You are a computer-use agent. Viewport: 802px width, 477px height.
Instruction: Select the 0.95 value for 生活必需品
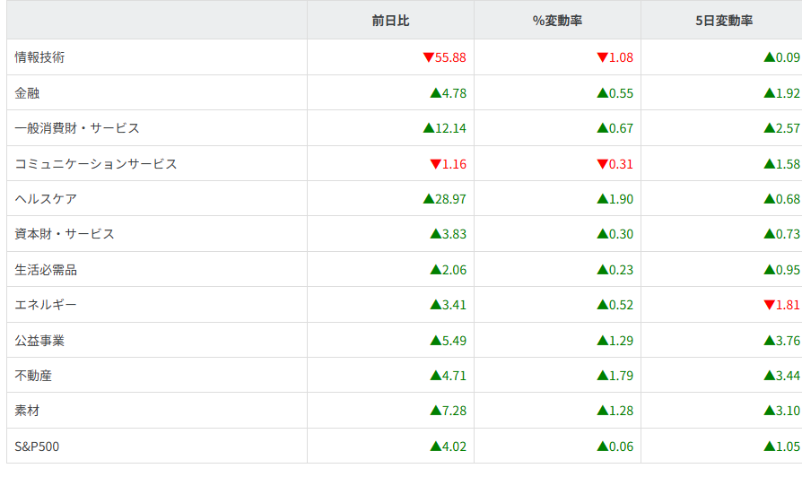point(787,270)
